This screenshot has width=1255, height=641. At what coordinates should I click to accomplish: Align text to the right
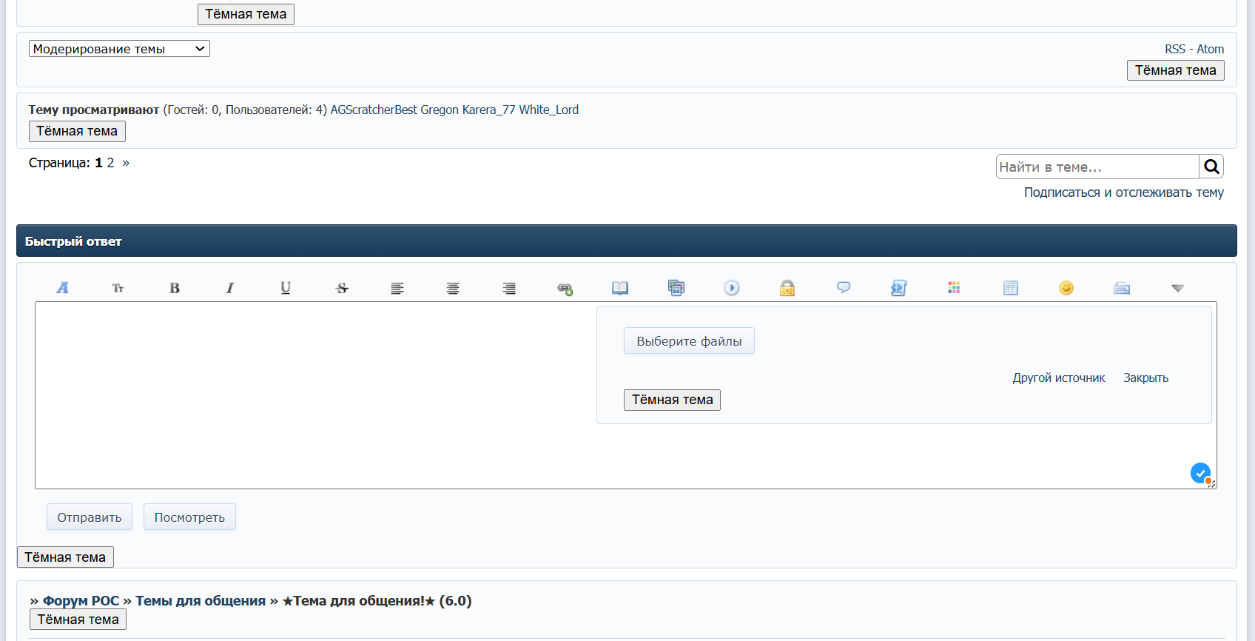pyautogui.click(x=509, y=288)
